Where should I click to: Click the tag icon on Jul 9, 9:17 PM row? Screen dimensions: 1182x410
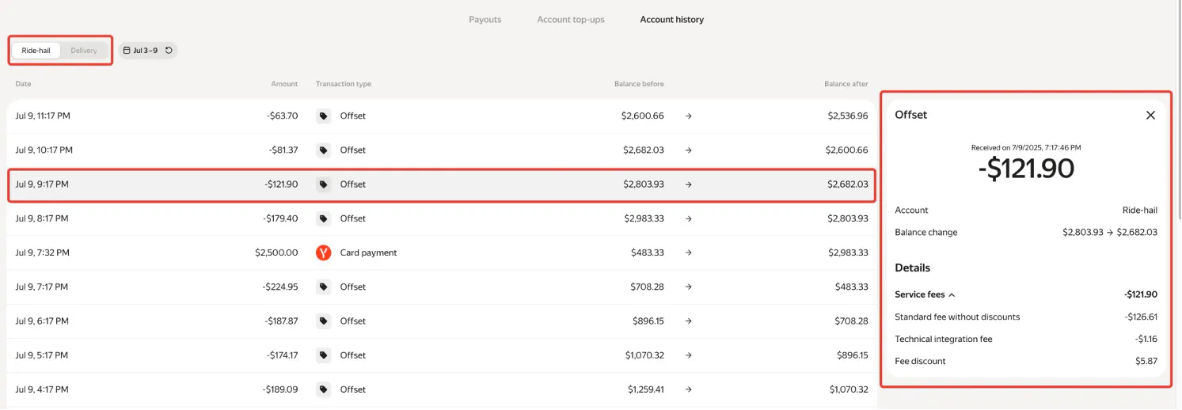coord(323,184)
